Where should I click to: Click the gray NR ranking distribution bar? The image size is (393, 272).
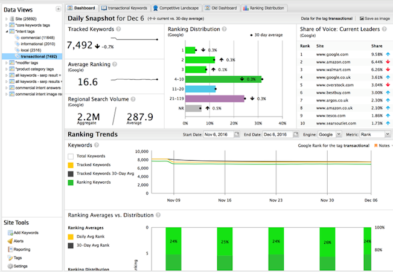coord(193,108)
